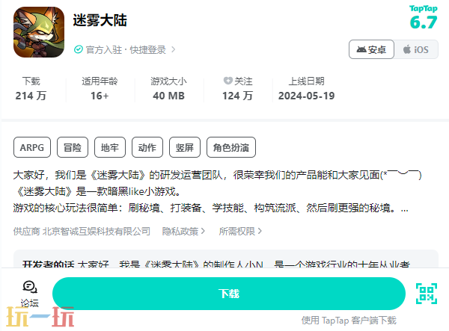Select the 冒险 tag
The height and width of the screenshot is (331, 449).
(73, 147)
